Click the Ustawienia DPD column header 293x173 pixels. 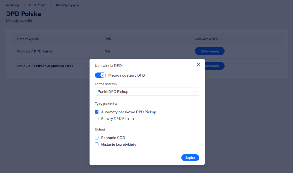point(208,39)
